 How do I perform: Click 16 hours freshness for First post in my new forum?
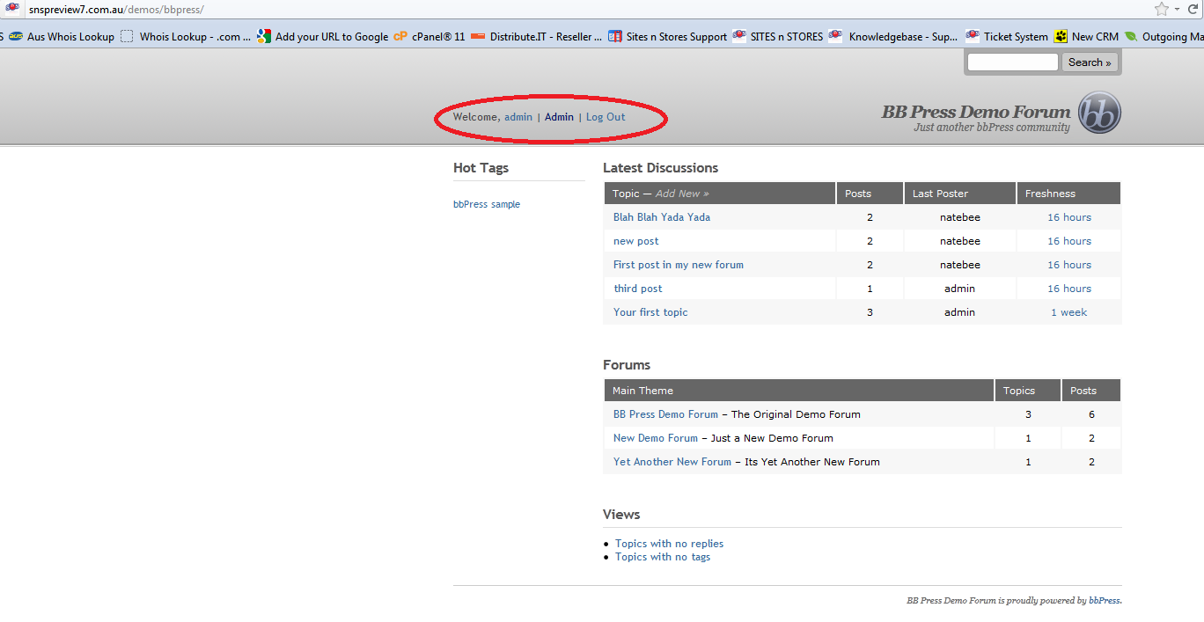tap(1069, 265)
